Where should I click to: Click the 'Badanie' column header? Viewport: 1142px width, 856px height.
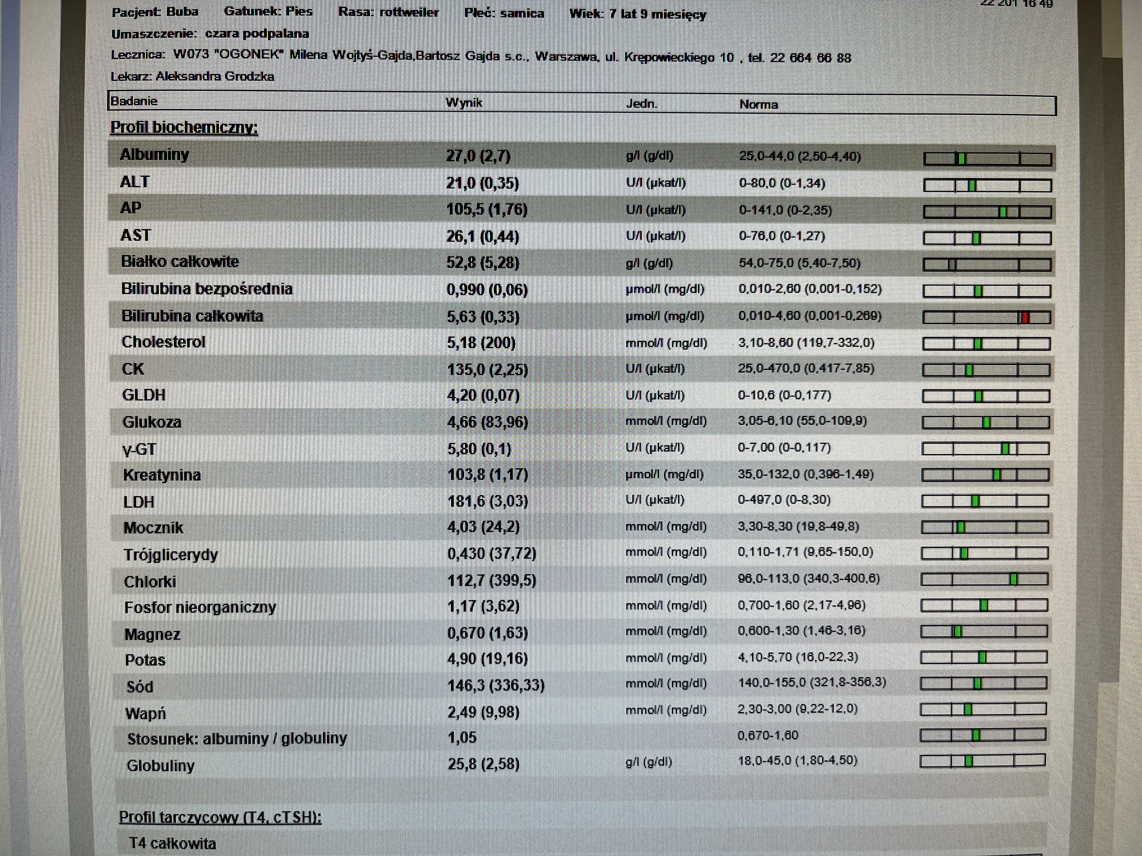click(134, 101)
